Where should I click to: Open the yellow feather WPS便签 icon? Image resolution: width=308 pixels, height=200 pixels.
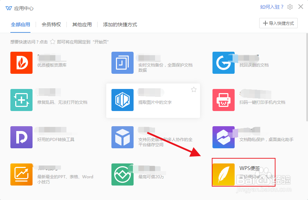(223, 174)
